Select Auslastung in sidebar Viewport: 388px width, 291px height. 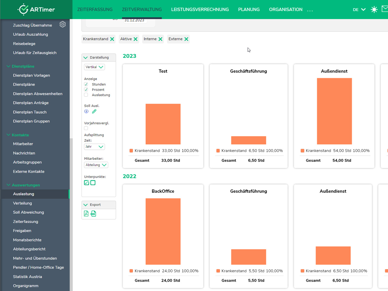(35, 194)
